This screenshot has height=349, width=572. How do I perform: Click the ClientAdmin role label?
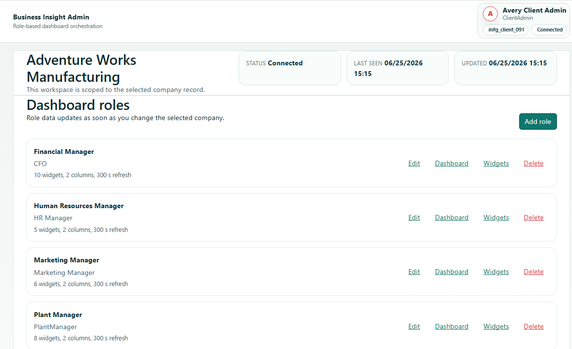(518, 18)
